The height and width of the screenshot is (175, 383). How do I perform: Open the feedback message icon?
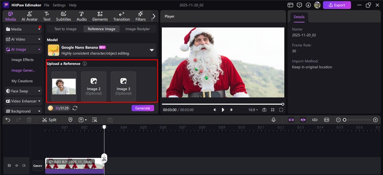[299, 5]
